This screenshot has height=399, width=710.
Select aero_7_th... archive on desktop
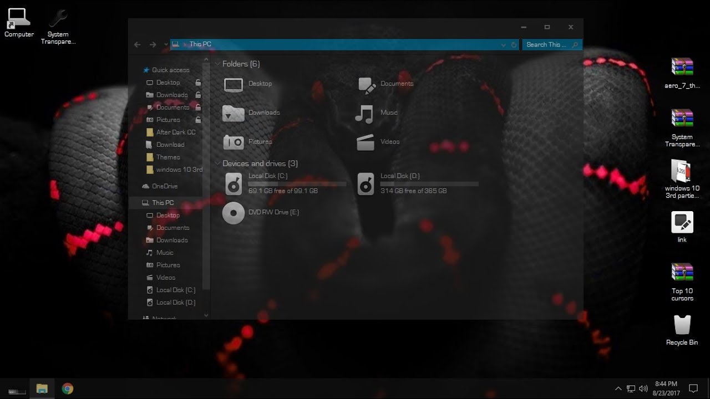pyautogui.click(x=682, y=73)
